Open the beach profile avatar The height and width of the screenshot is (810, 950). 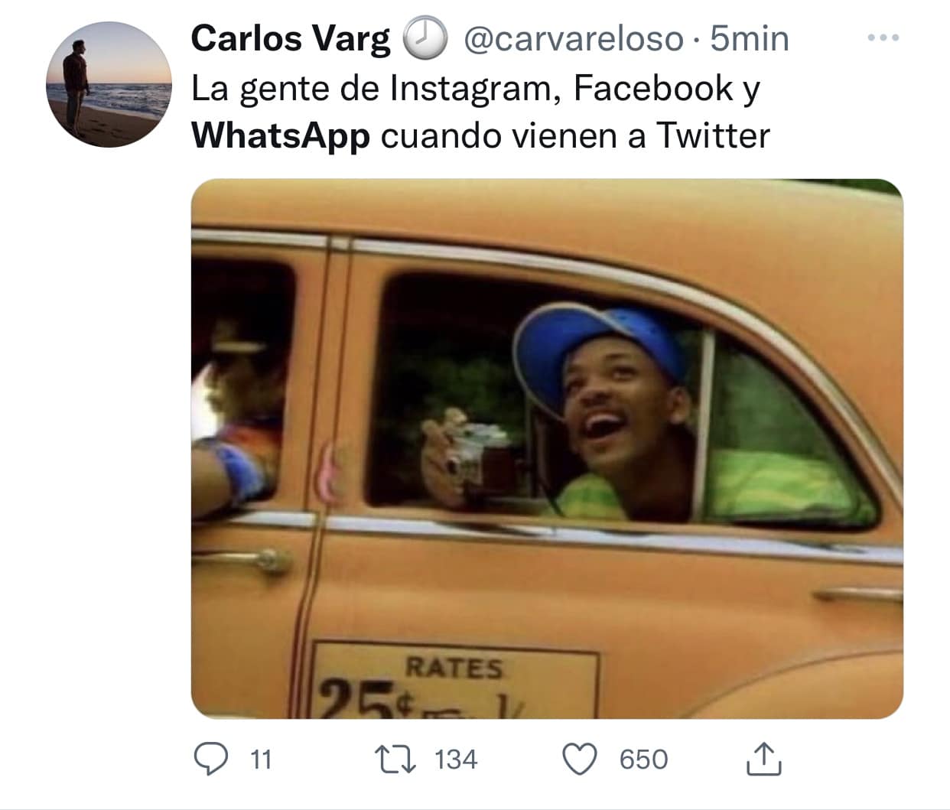109,84
